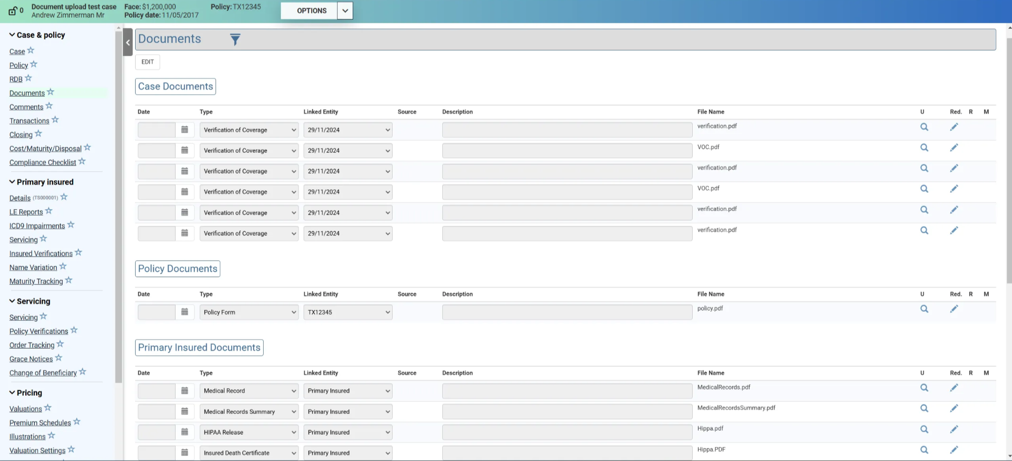Open the OPTIONS dropdown arrow
Image resolution: width=1012 pixels, height=461 pixels.
tap(345, 11)
